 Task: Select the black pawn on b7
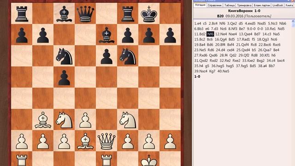tap(43, 36)
